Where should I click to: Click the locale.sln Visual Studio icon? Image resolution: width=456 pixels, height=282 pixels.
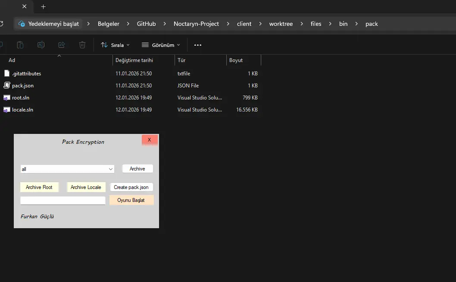click(x=6, y=110)
